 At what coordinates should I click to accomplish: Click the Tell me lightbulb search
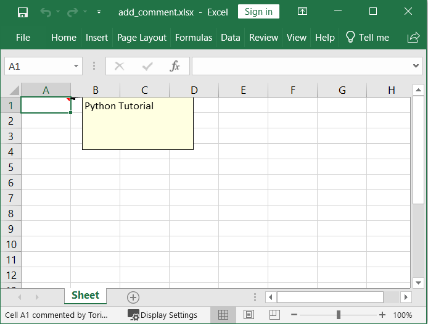click(x=367, y=38)
